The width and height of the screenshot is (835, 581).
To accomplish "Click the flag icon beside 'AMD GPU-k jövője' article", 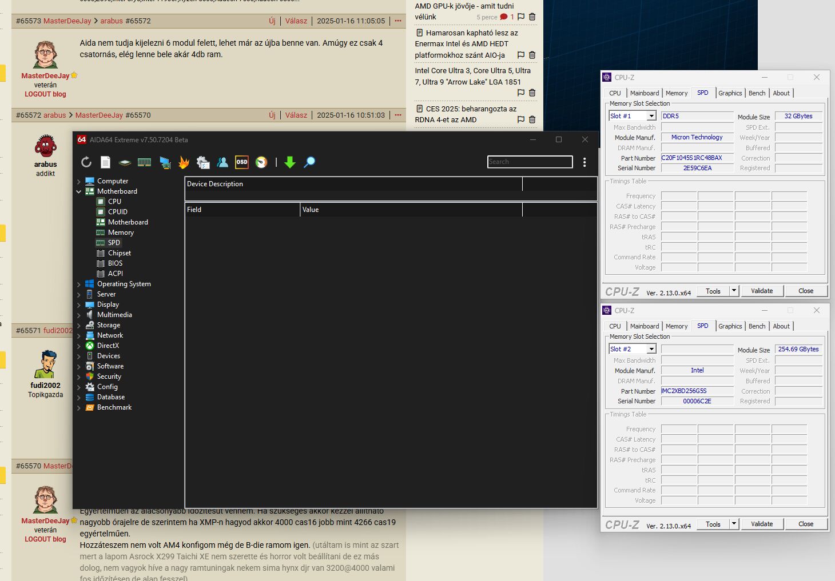I will pyautogui.click(x=521, y=17).
